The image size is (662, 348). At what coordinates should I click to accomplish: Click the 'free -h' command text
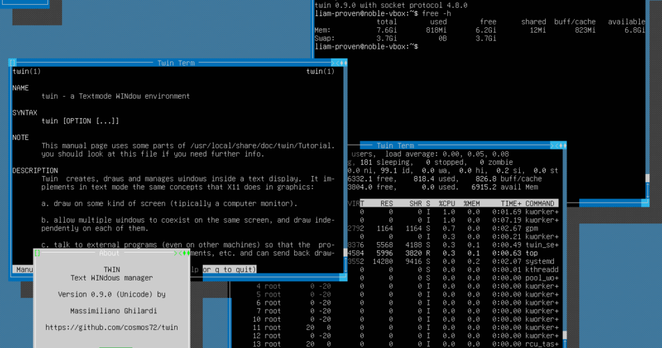point(436,13)
